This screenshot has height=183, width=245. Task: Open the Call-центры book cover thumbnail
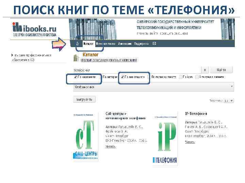coord(86,137)
